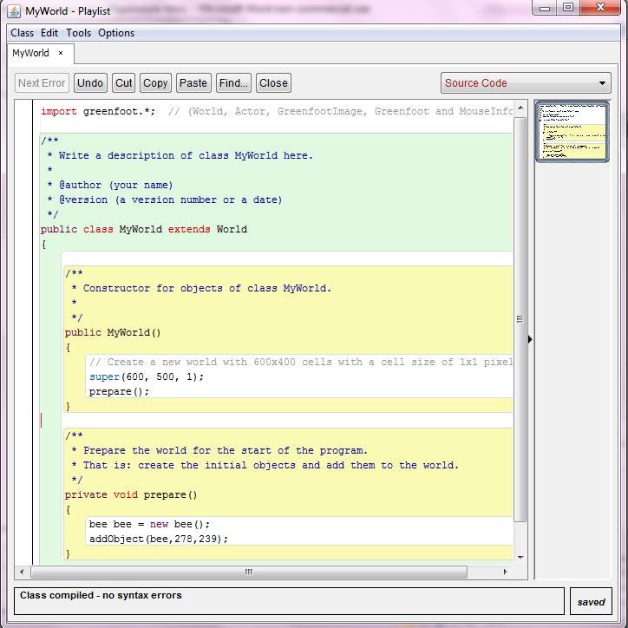The image size is (628, 628).
Task: Click the '@version' comment line
Action: [x=165, y=200]
